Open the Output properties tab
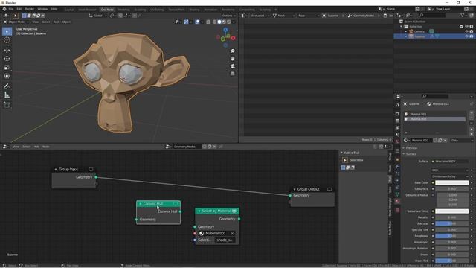This screenshot has height=268, width=476. 397,121
